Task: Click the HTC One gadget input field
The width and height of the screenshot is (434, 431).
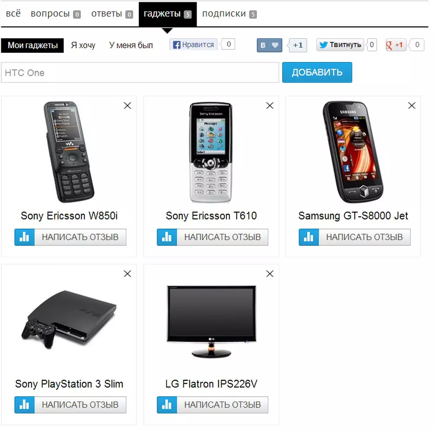Action: tap(140, 72)
